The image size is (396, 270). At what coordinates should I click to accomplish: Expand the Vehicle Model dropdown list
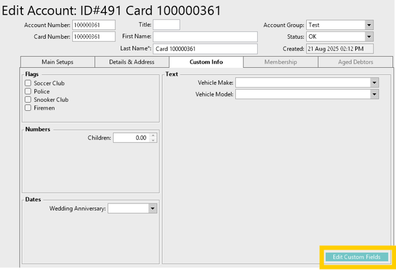coord(375,94)
